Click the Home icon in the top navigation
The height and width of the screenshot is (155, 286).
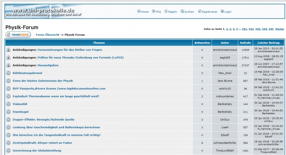139,11
